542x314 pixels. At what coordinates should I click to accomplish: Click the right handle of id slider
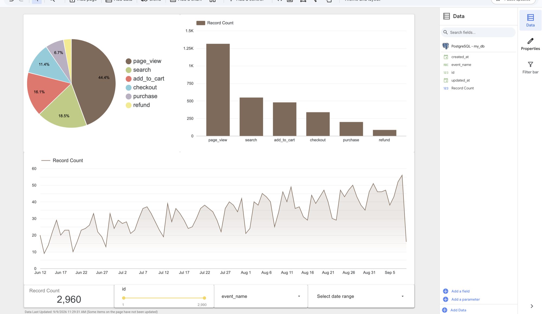tap(204, 298)
